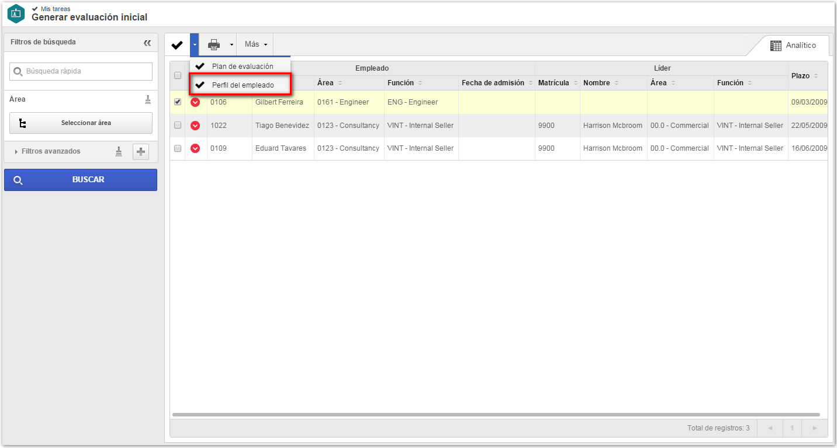Clear advanced filters with broom icon
Viewport: 837px width, 448px height.
pyautogui.click(x=119, y=152)
